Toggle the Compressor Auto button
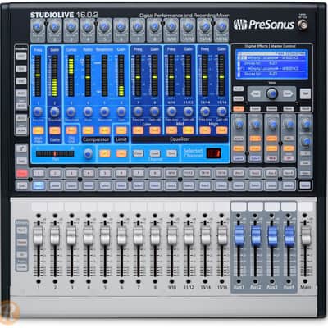Screen dimensions: 328x328 tap(104, 130)
